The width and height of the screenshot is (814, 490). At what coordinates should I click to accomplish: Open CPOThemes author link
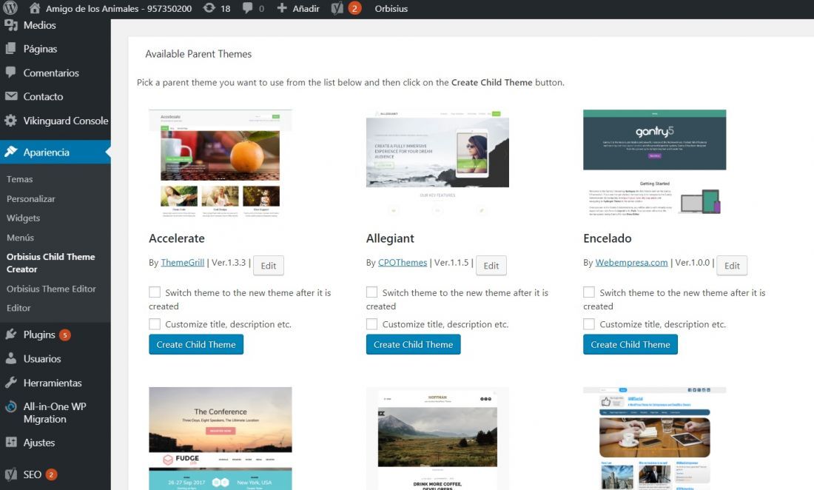click(403, 263)
